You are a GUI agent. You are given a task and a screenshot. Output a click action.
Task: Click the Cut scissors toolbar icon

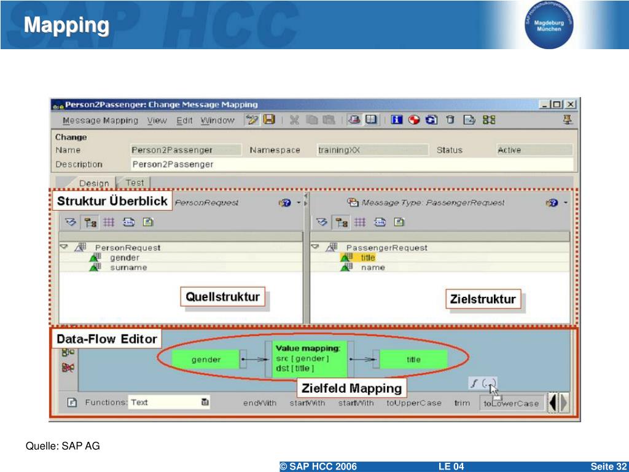click(x=294, y=120)
